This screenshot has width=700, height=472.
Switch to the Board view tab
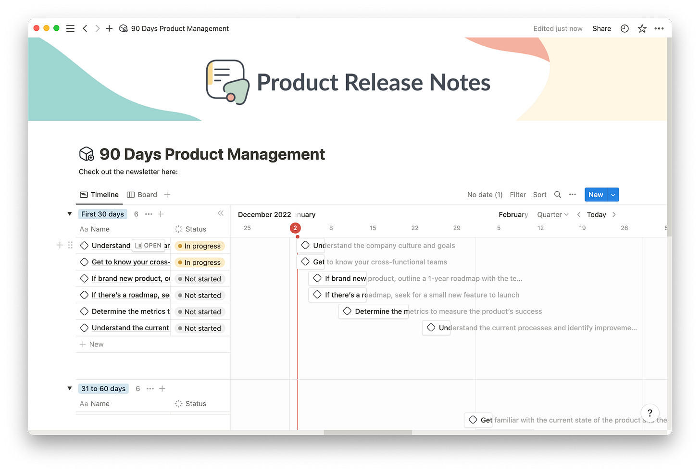(142, 195)
